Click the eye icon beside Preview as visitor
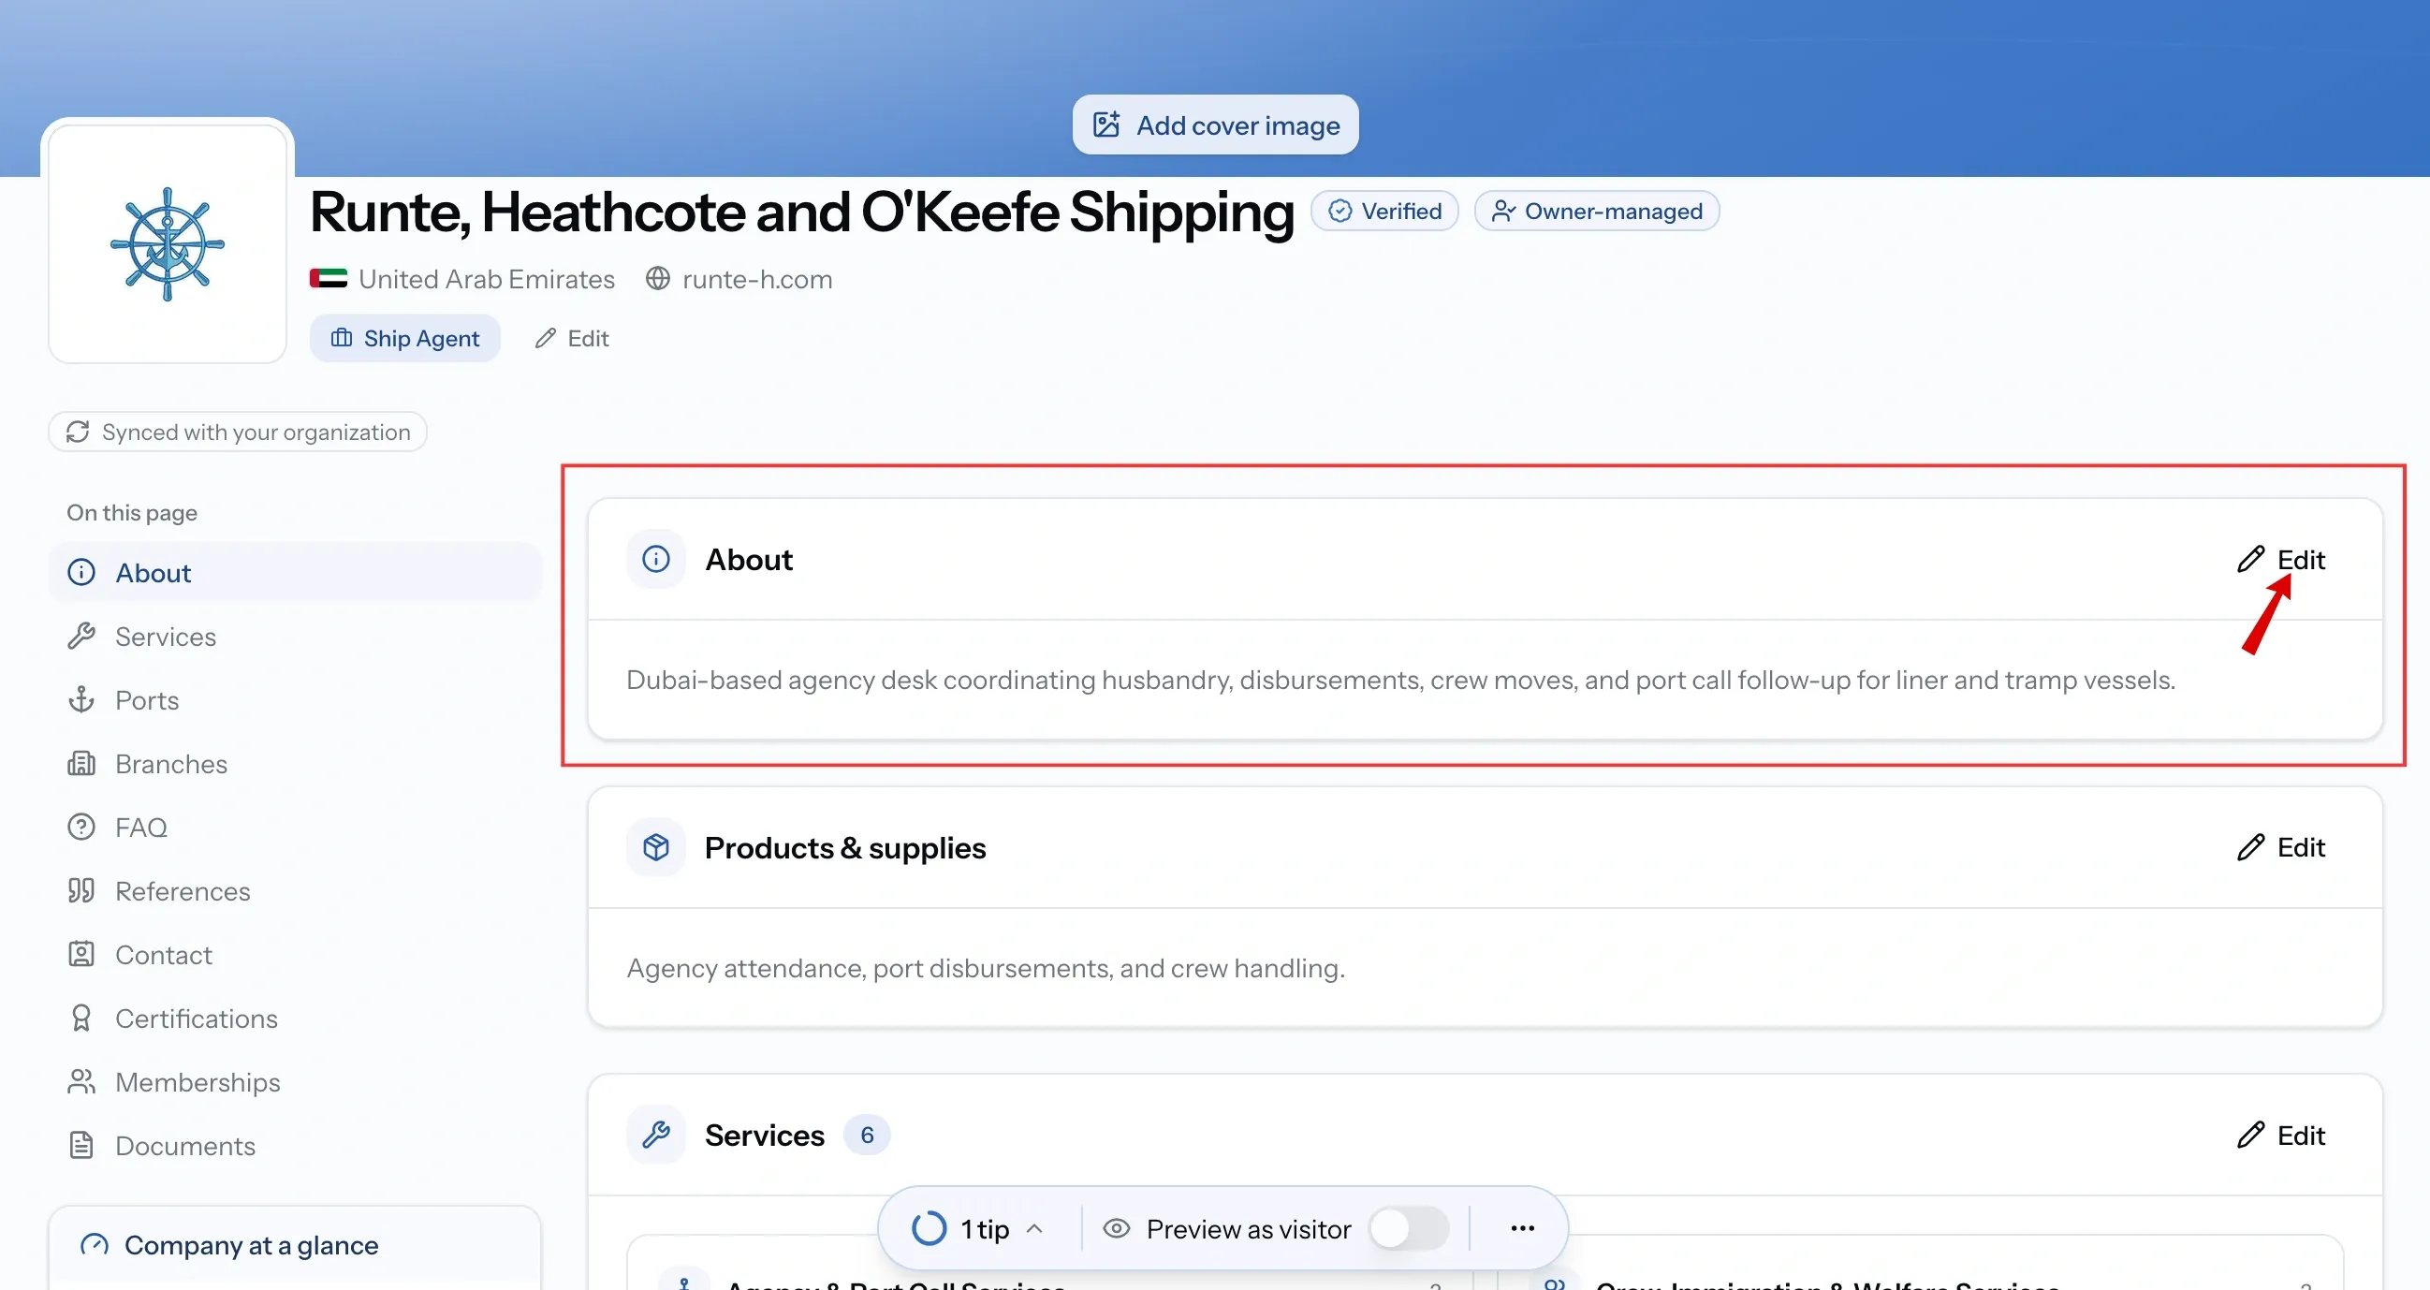Image resolution: width=2430 pixels, height=1290 pixels. click(1116, 1228)
